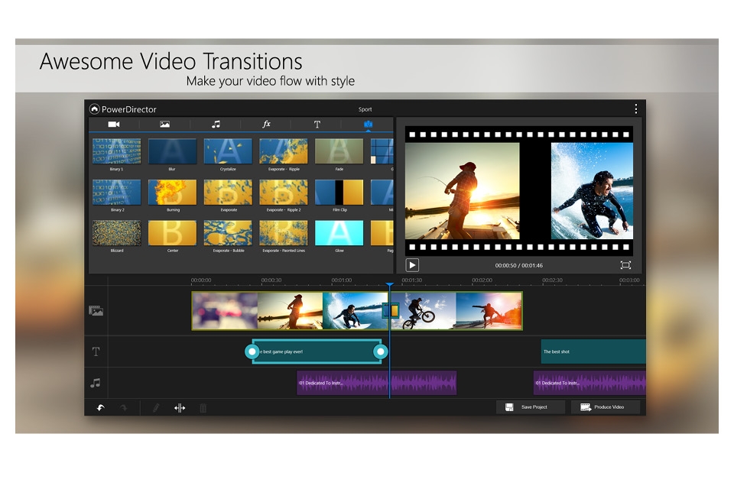
Task: Pick the Glow transition thumbnail
Action: pyautogui.click(x=339, y=233)
